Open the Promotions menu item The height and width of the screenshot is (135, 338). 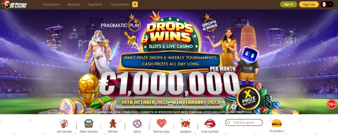(x=51, y=4)
